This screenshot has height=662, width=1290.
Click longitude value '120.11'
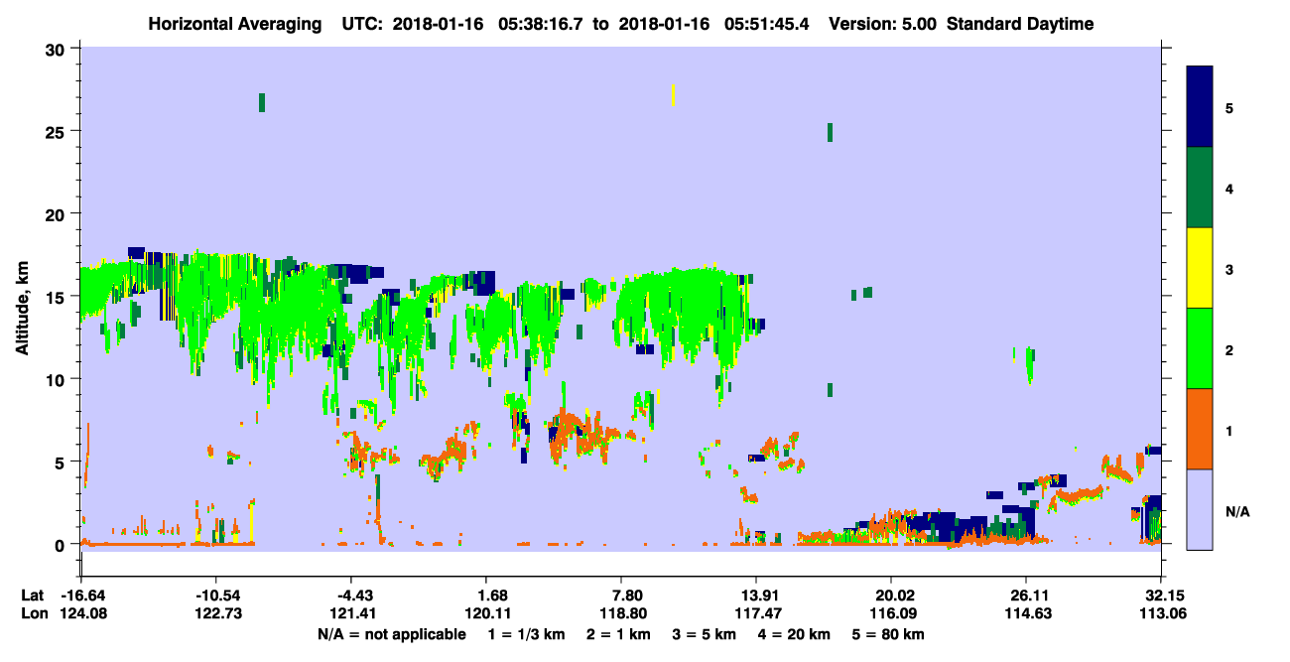[485, 613]
